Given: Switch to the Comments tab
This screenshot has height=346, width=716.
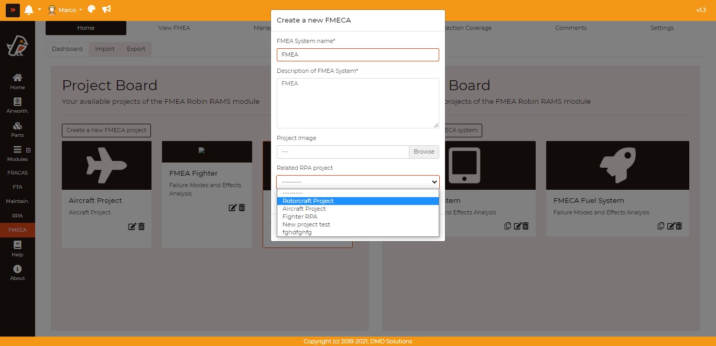Looking at the screenshot, I should pyautogui.click(x=571, y=28).
